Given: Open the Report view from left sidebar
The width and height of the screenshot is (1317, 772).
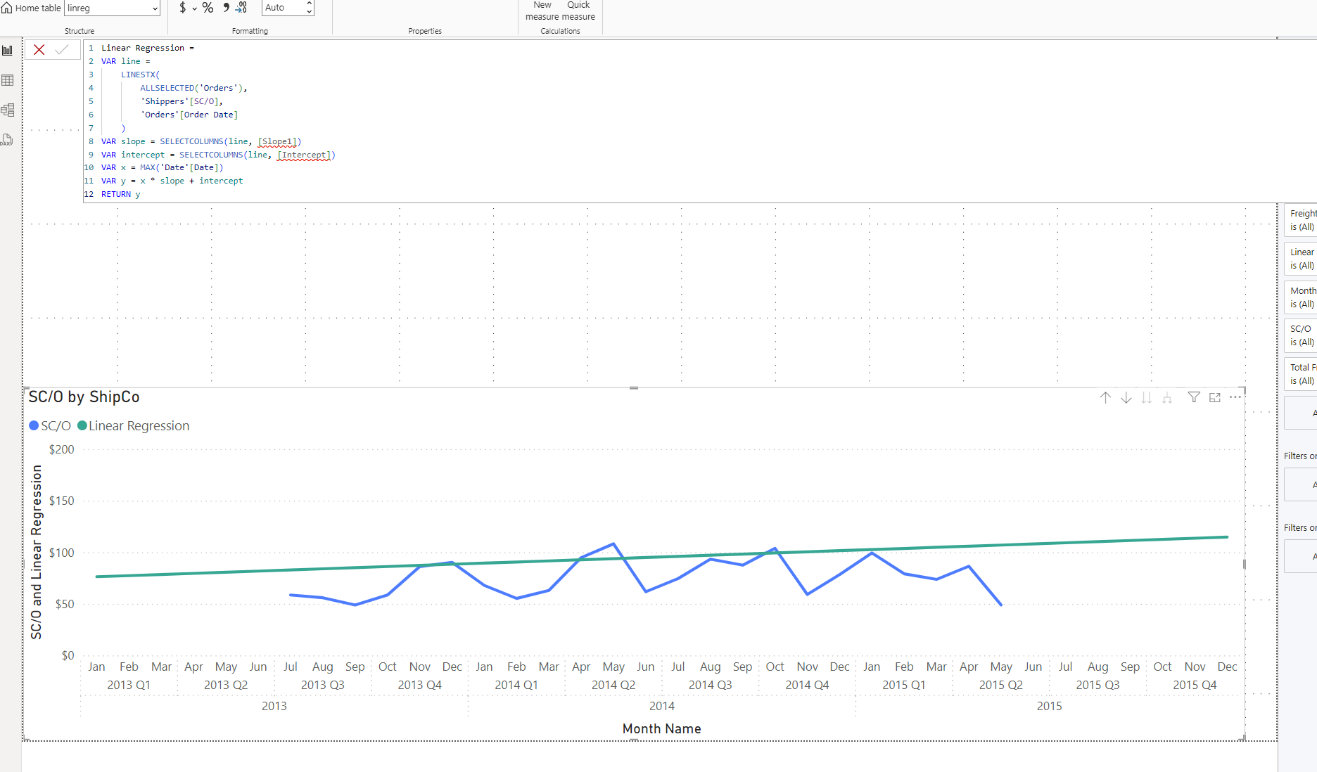Looking at the screenshot, I should point(8,51).
